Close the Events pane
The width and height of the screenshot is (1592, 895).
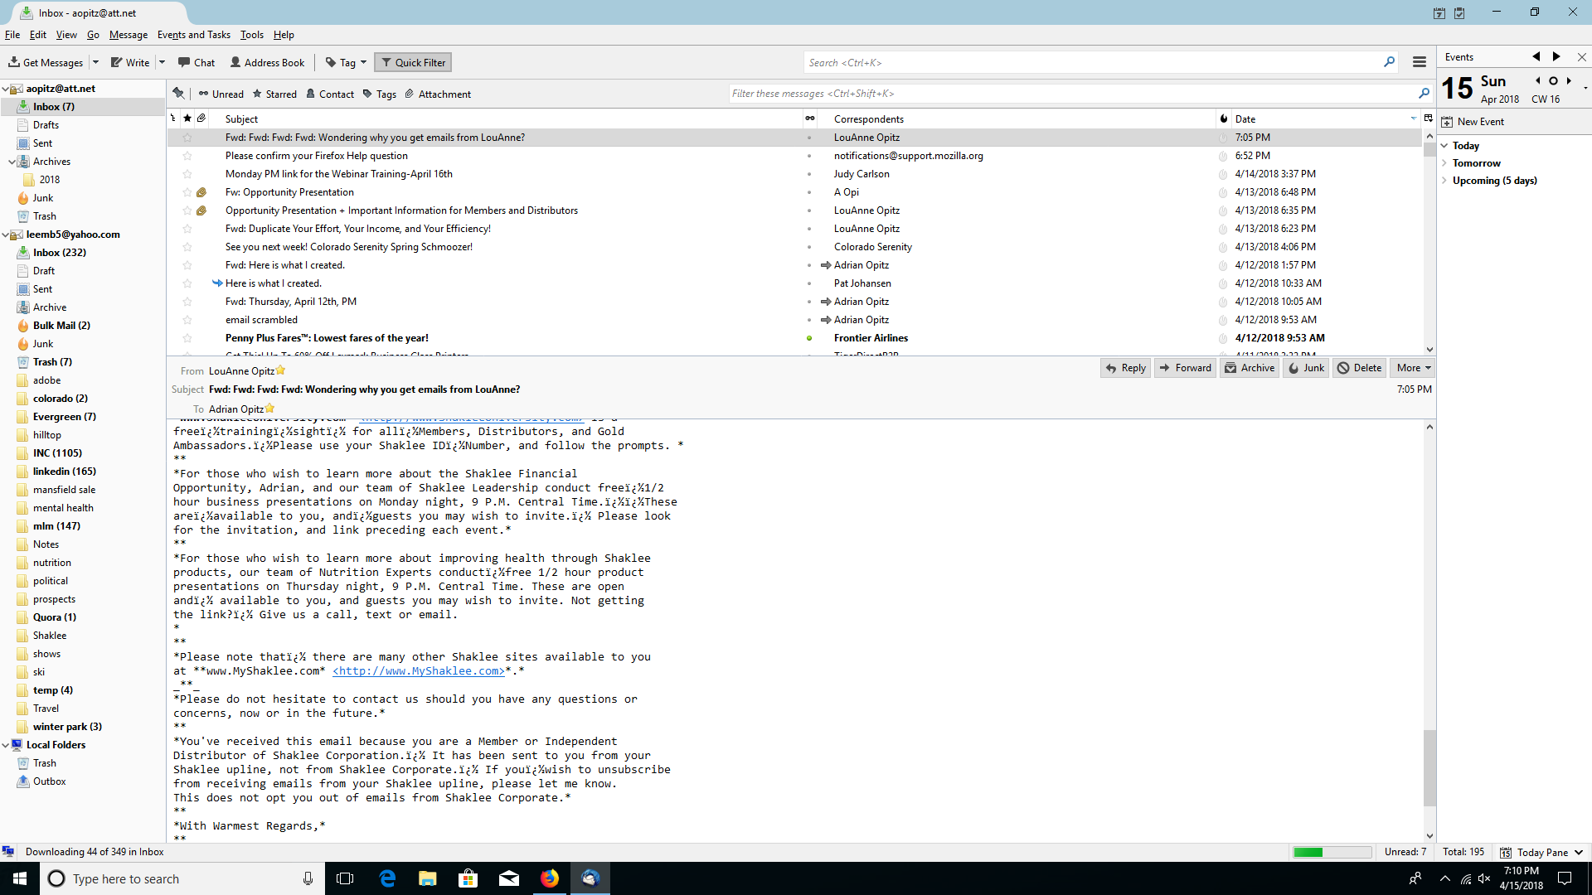coord(1581,57)
